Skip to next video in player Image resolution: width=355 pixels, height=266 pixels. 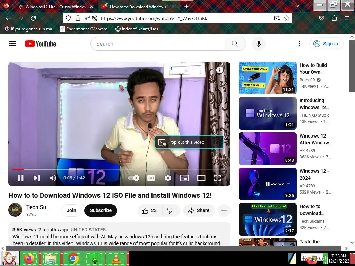(37, 178)
